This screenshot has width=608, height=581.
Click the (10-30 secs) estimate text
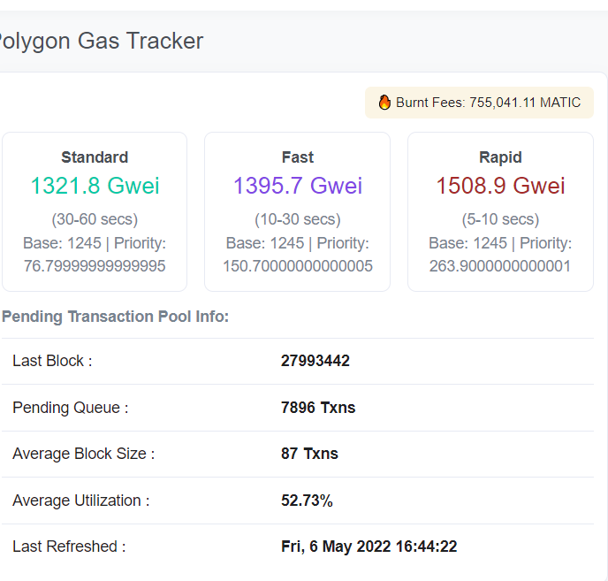(298, 219)
